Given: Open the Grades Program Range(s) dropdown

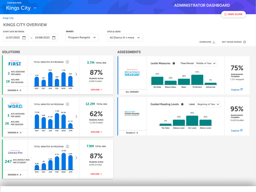Looking at the screenshot, I should click(x=82, y=38).
